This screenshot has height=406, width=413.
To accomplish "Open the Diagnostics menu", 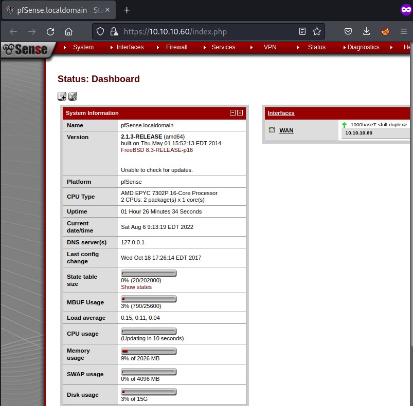I will click(363, 47).
